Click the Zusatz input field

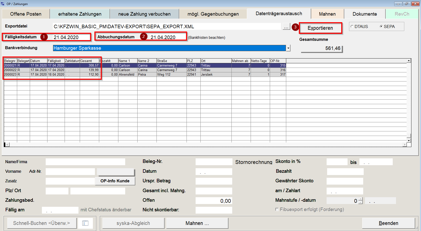70,181
